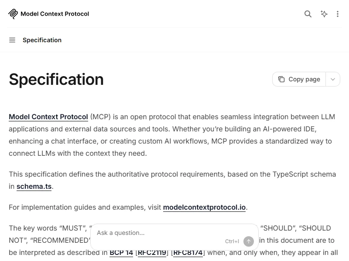The width and height of the screenshot is (349, 261).
Task: Click the large Specification page heading
Action: 56,80
